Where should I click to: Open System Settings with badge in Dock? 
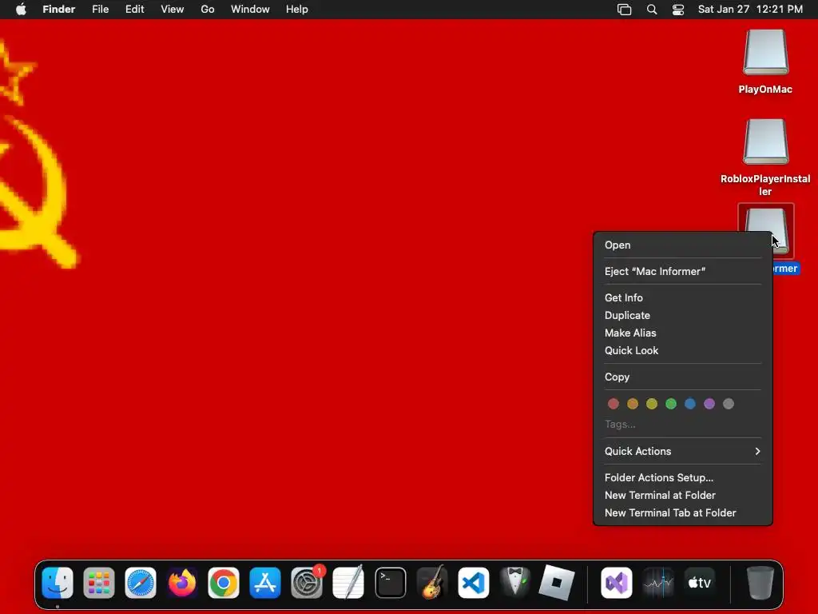click(x=307, y=583)
